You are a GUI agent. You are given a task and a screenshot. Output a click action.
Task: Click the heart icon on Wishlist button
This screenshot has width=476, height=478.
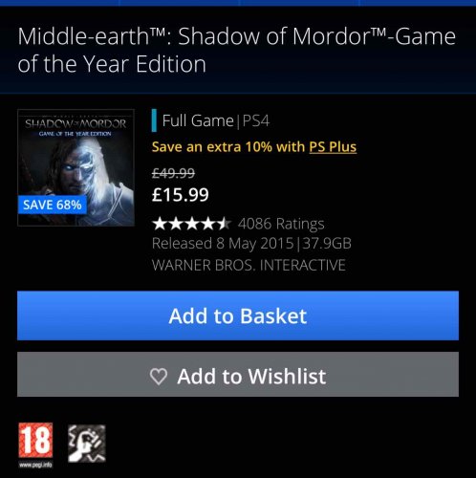pos(159,377)
